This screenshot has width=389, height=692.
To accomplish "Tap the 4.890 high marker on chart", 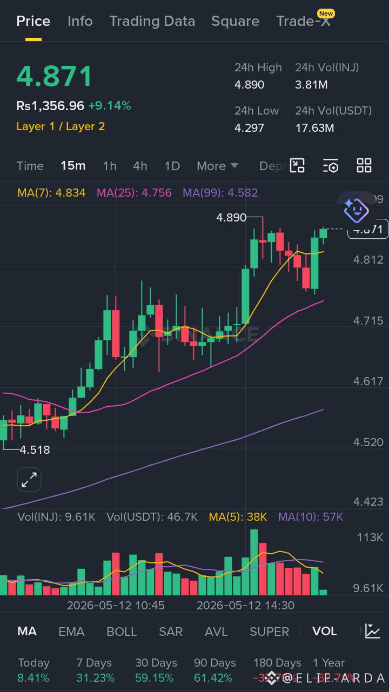I will coord(231,218).
